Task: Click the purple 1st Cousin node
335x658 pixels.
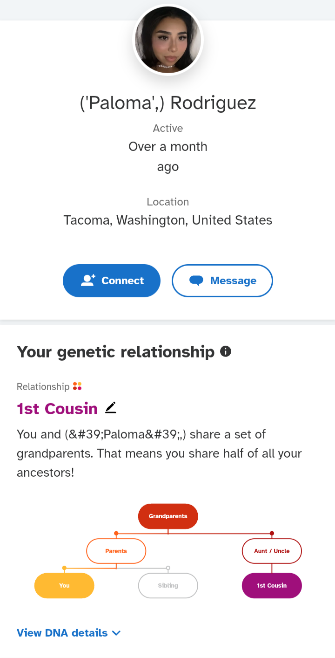Action: 272,585
